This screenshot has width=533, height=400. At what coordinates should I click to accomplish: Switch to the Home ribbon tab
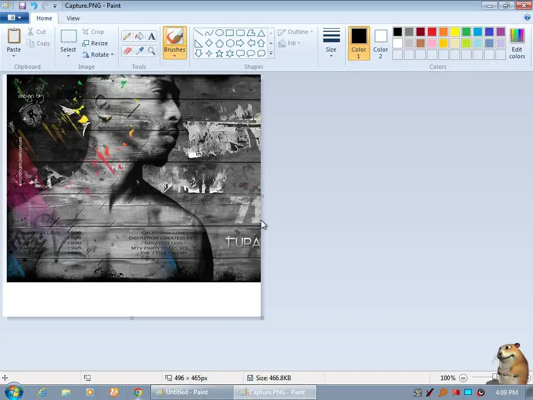tap(44, 18)
